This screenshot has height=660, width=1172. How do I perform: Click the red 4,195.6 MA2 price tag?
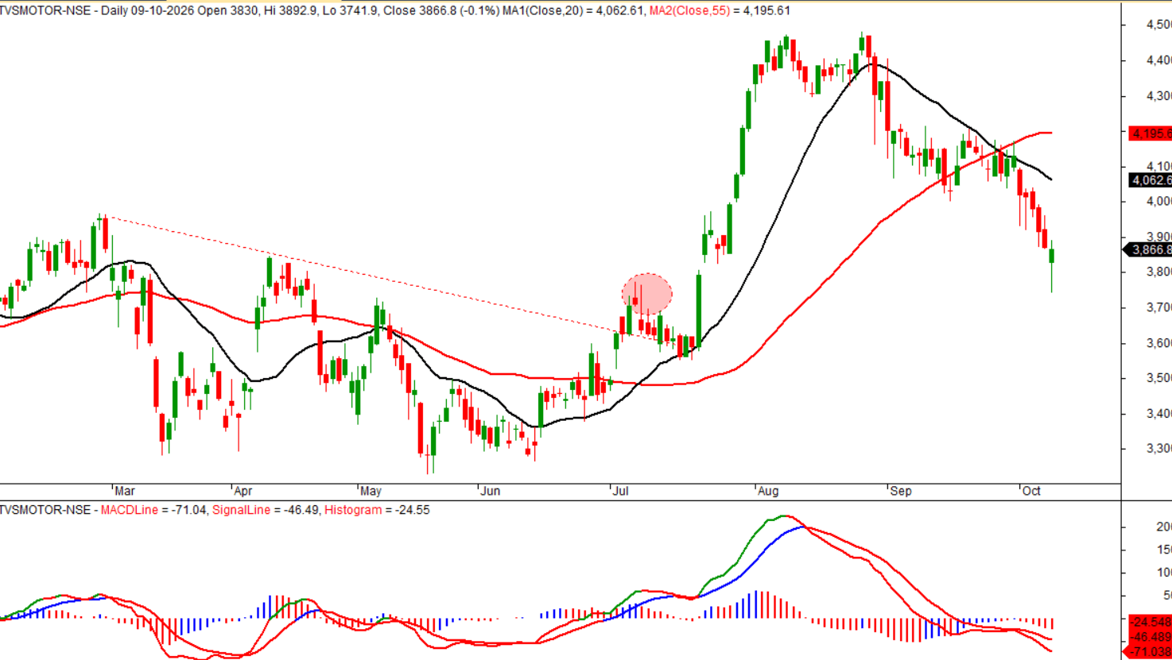click(x=1151, y=133)
